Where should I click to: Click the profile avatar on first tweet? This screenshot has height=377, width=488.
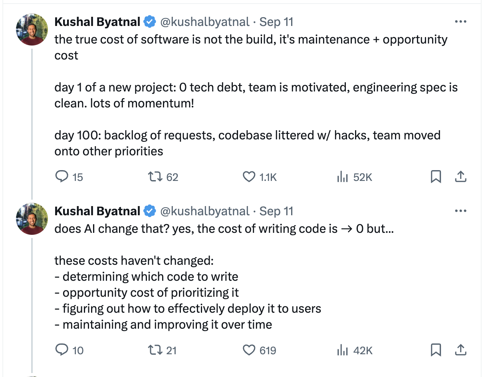tap(32, 30)
